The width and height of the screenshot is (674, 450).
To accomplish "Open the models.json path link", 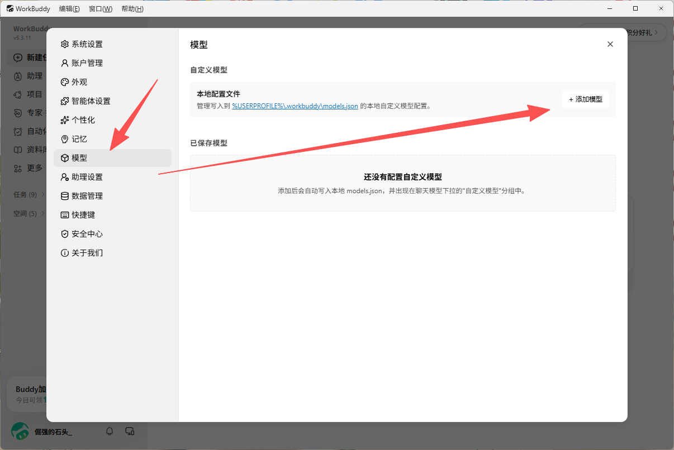I will [x=295, y=106].
